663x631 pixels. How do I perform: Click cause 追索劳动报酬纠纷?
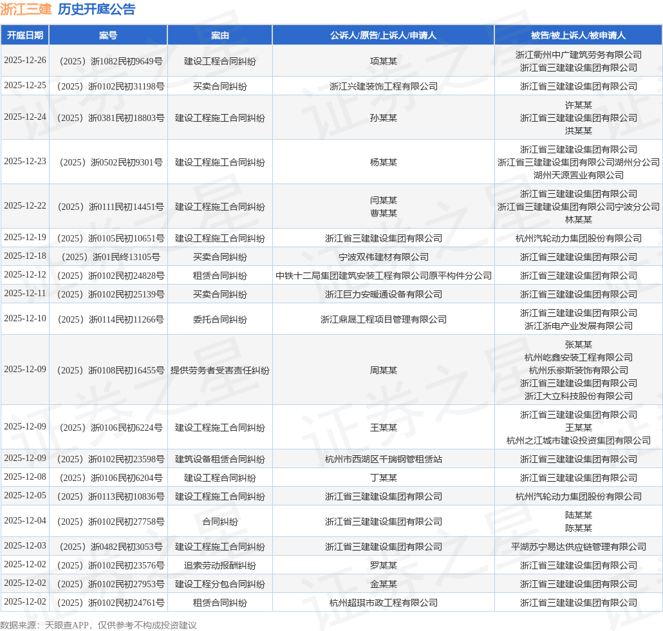click(x=220, y=565)
